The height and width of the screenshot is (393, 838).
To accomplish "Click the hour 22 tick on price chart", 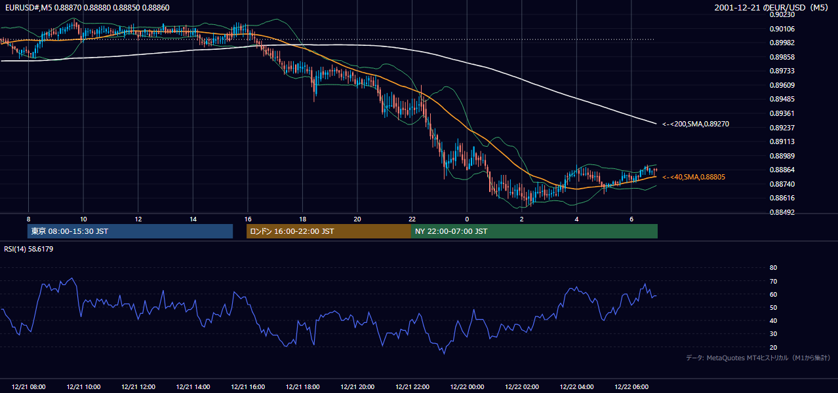I will tap(412, 219).
